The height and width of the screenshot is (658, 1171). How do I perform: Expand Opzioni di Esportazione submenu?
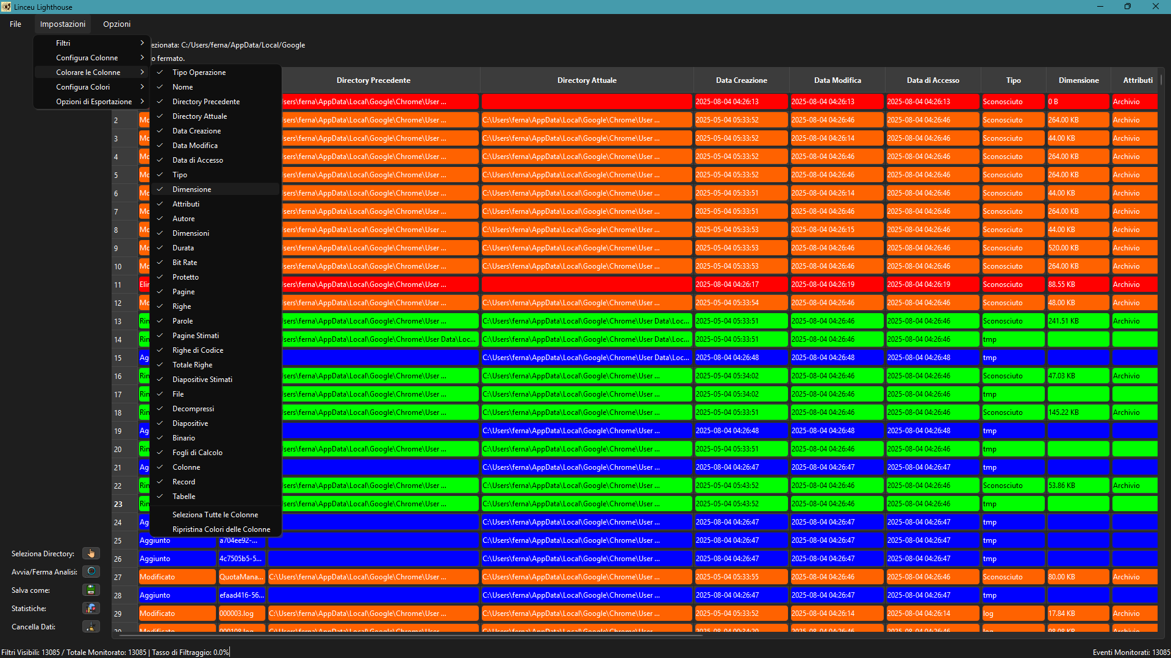pos(94,102)
